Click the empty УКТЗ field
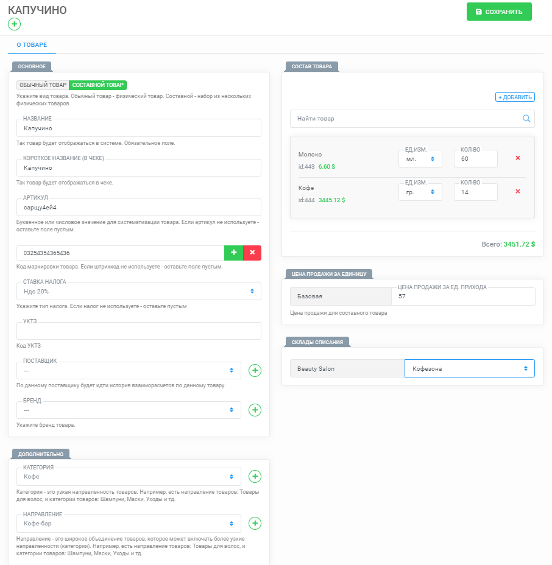 click(x=139, y=331)
